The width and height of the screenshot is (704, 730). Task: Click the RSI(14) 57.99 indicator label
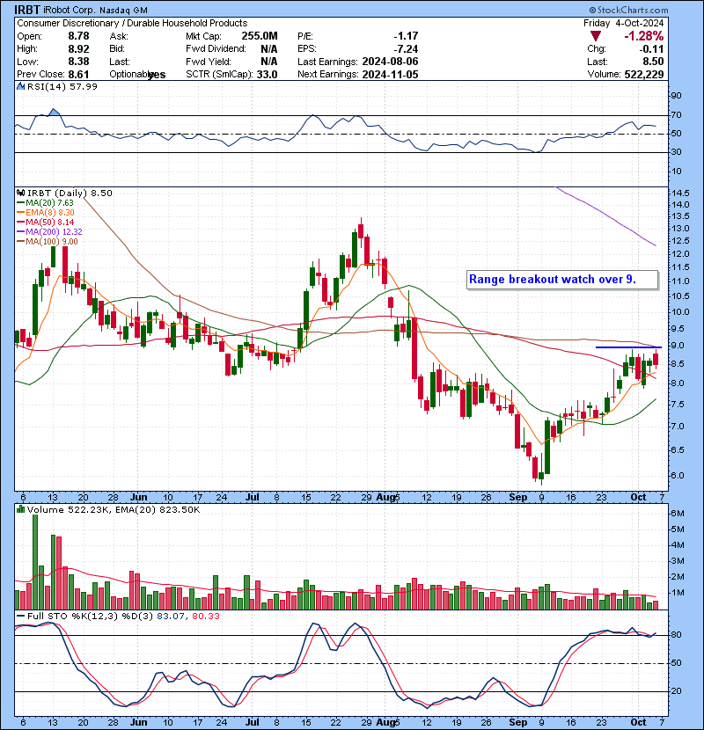click(62, 86)
